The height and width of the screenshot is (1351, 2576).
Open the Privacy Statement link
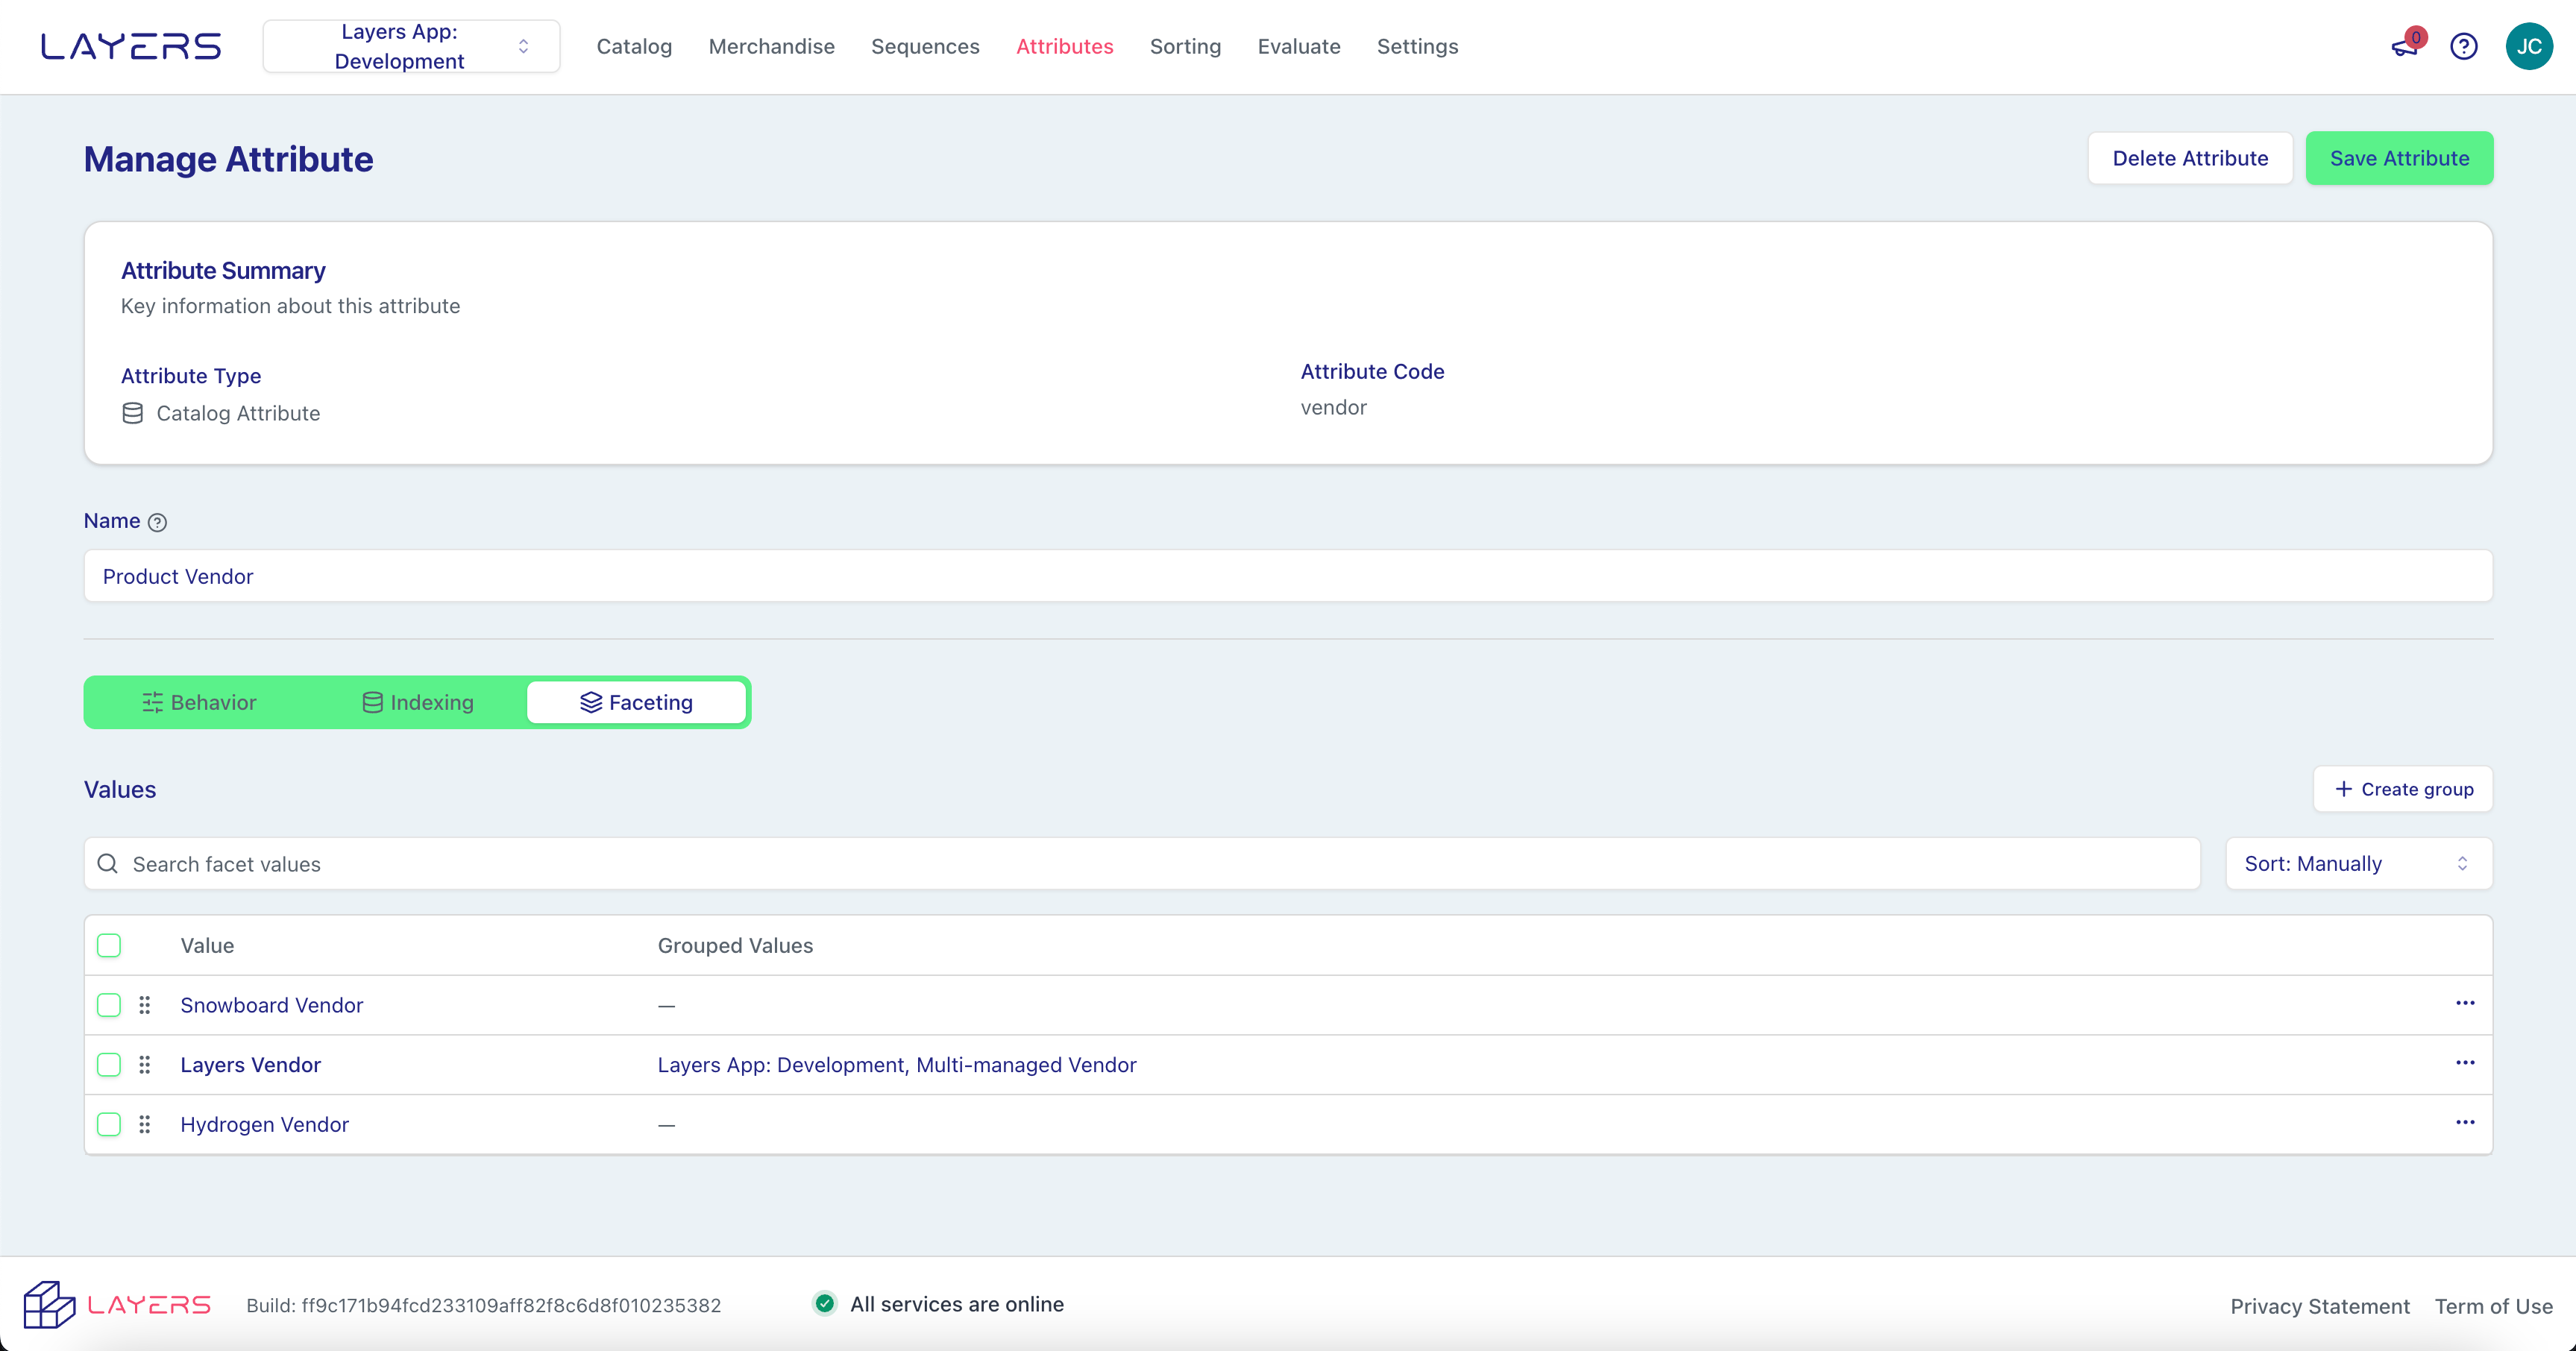click(x=2319, y=1306)
